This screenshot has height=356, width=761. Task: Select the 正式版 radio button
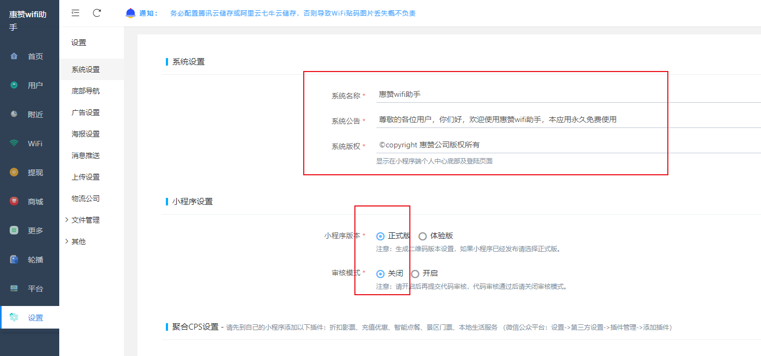click(x=380, y=236)
